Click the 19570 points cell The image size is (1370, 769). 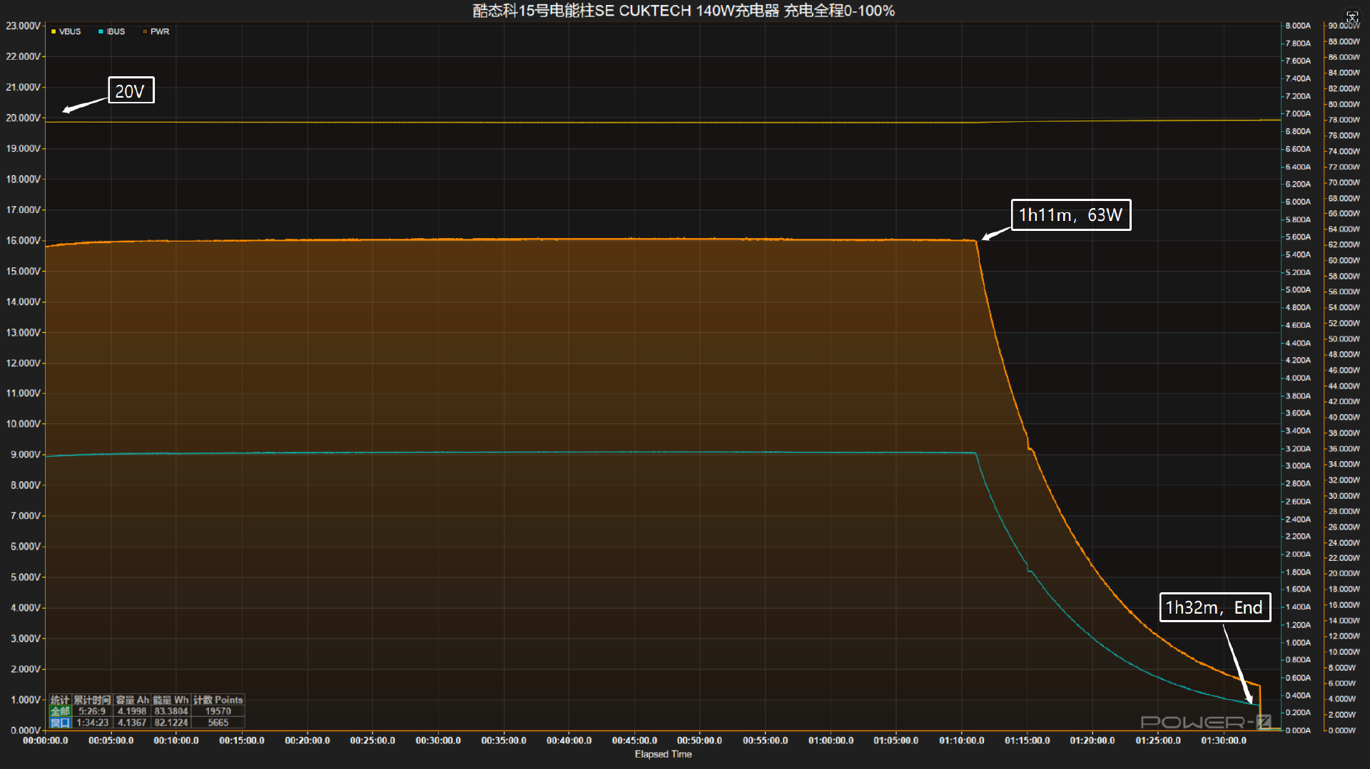click(218, 711)
